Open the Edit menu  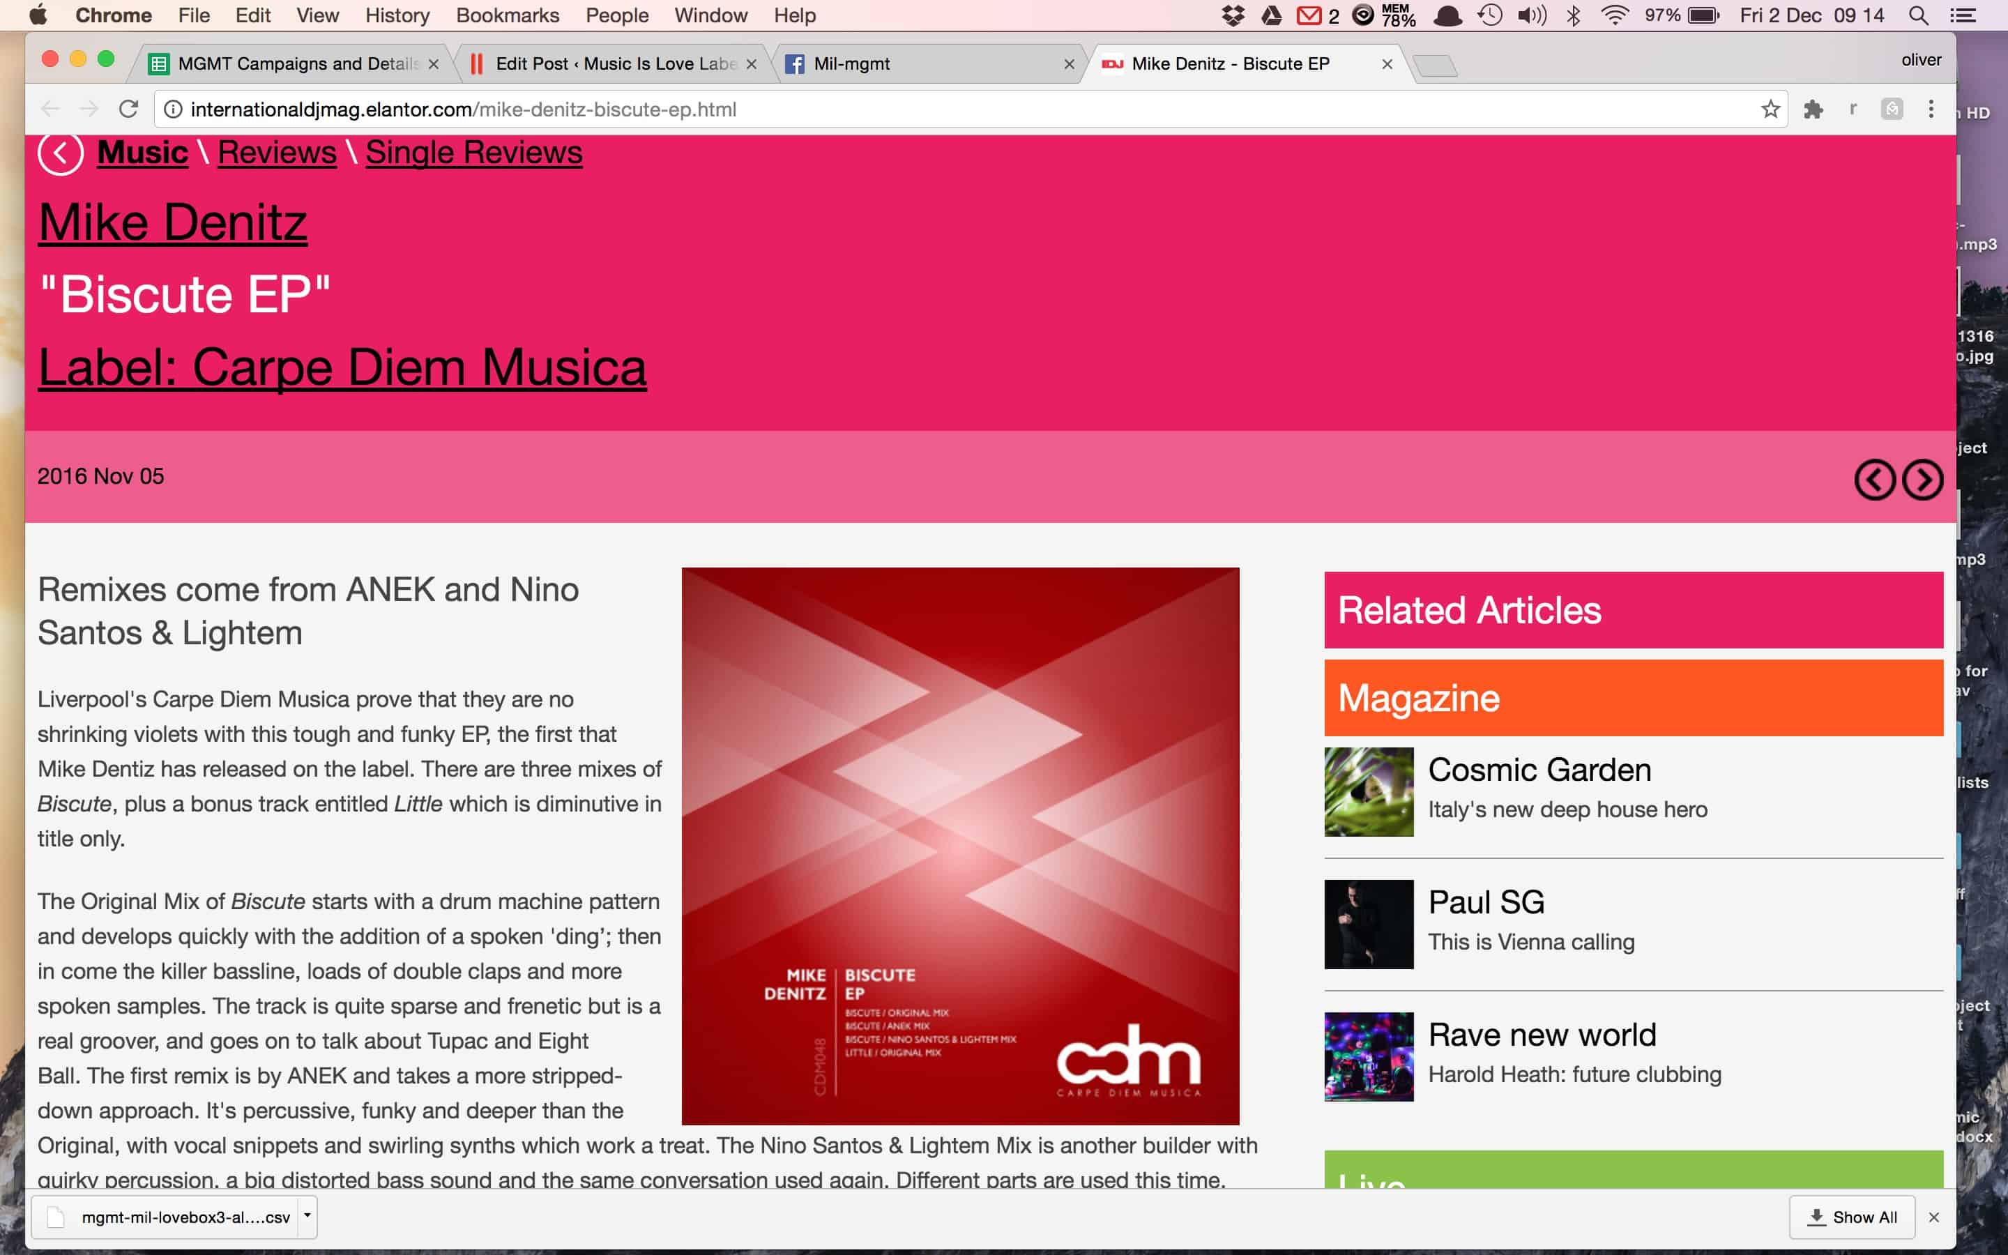(252, 15)
